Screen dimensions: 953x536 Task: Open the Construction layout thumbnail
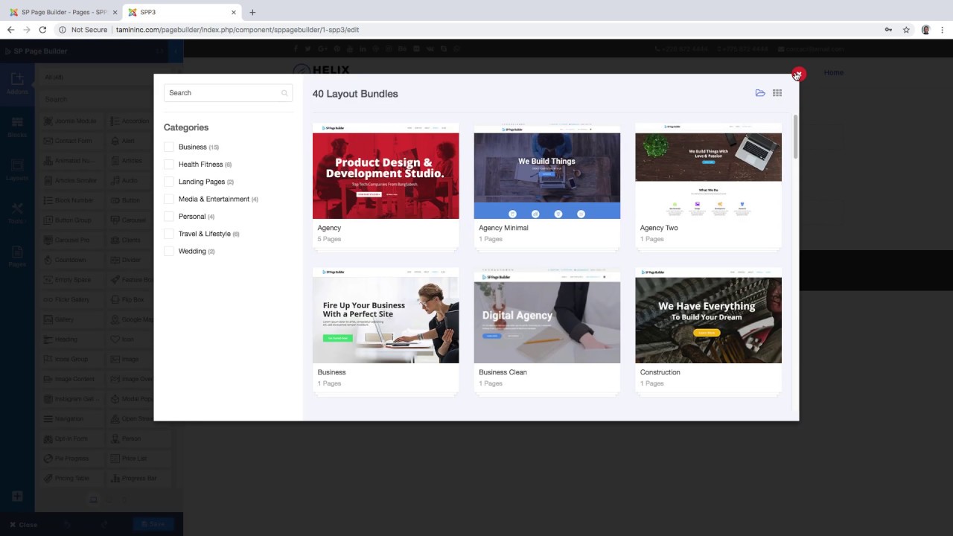[x=708, y=316]
